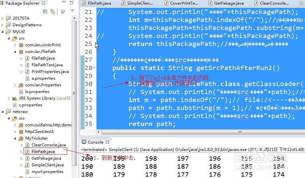305x178 pixels.
Task: Select GetPakage.java file
Action: (46, 158)
